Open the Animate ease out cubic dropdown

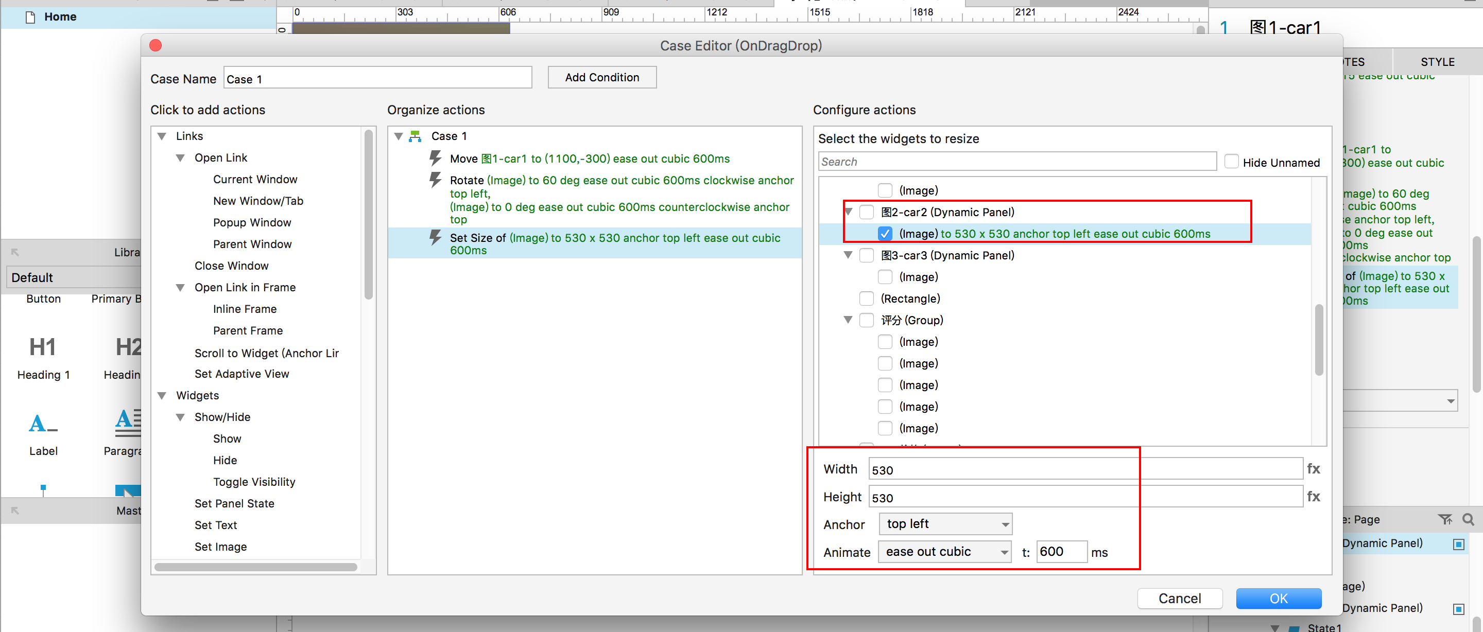[x=945, y=551]
